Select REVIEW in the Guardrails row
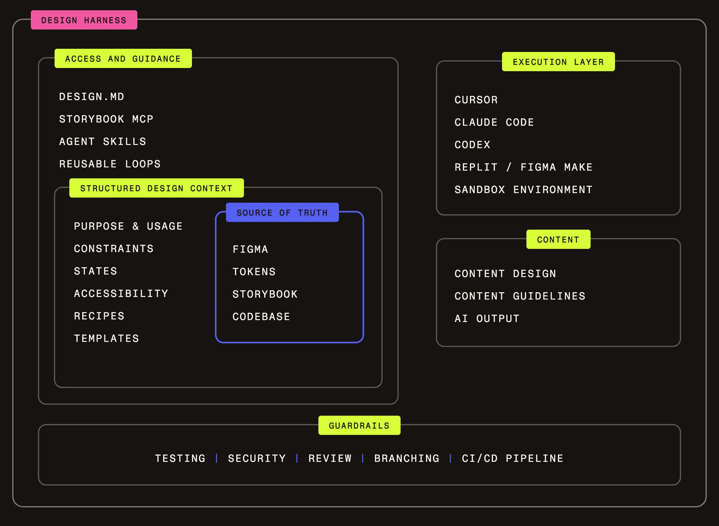The image size is (719, 526). (x=330, y=458)
